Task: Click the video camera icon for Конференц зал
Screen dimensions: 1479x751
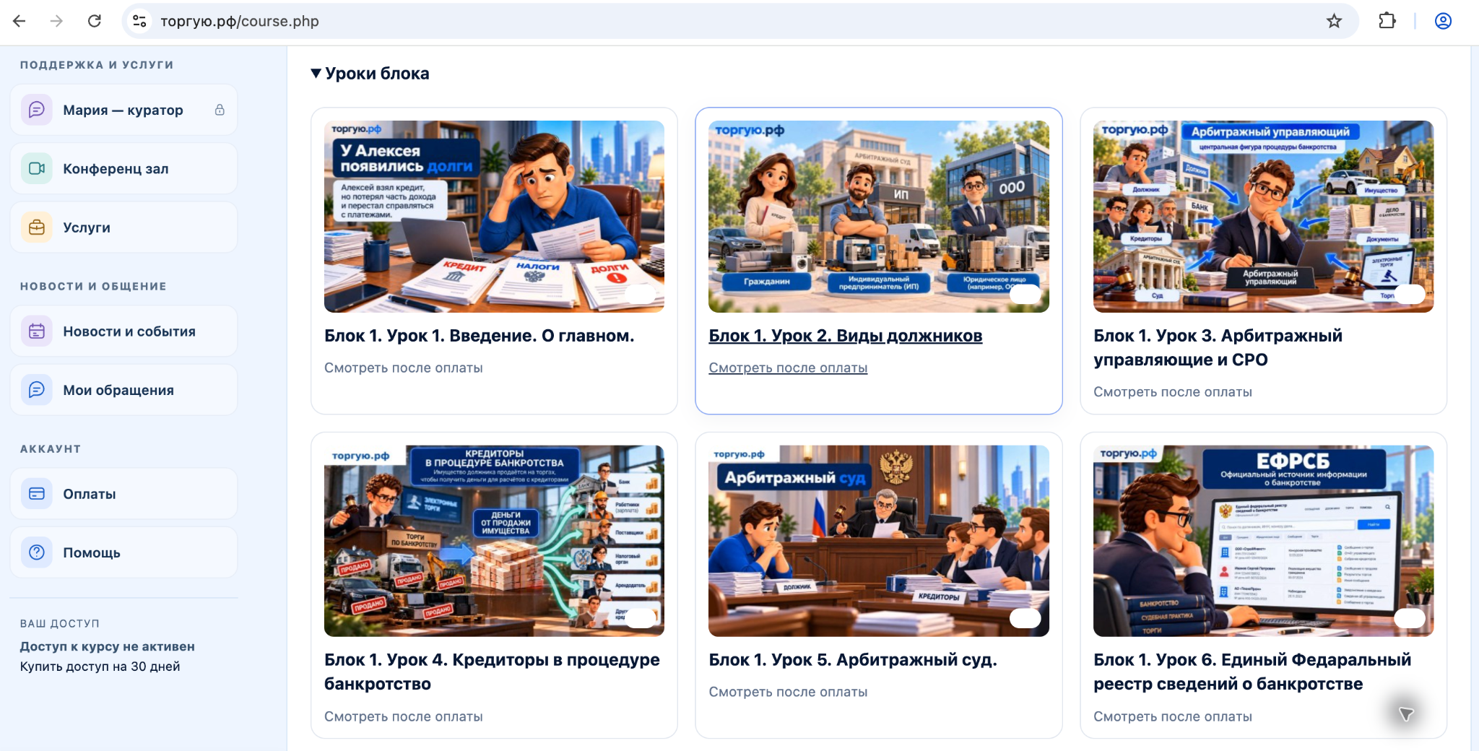Action: pyautogui.click(x=37, y=168)
